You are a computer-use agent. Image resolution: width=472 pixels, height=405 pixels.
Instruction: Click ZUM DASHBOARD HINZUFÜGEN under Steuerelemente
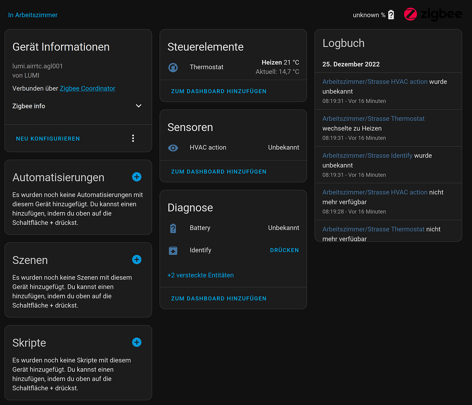[x=219, y=91]
